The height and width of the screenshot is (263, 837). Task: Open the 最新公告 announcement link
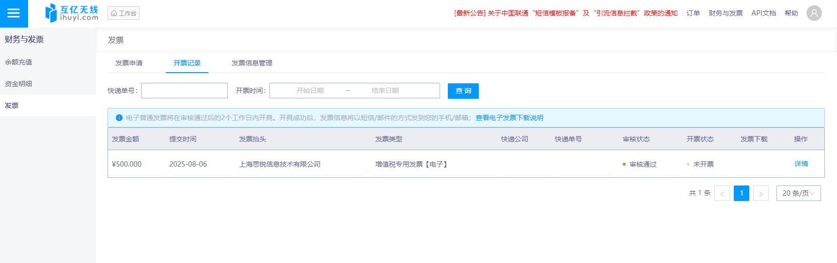566,13
